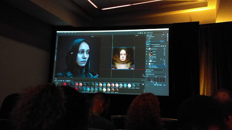The height and width of the screenshot is (130, 232).
Task: Click the eyedropper icon in the Levels properties
Action: pyautogui.click(x=146, y=76)
